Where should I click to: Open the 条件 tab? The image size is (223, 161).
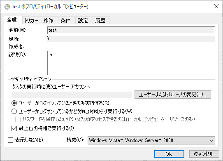pos(65,20)
